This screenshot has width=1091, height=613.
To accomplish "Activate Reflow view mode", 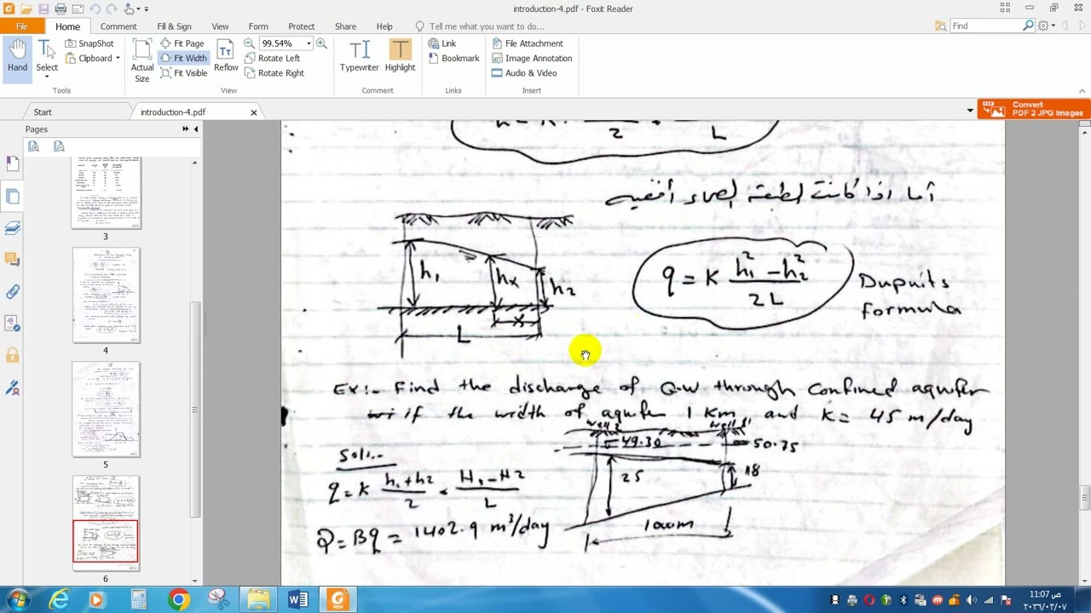I will (x=226, y=57).
